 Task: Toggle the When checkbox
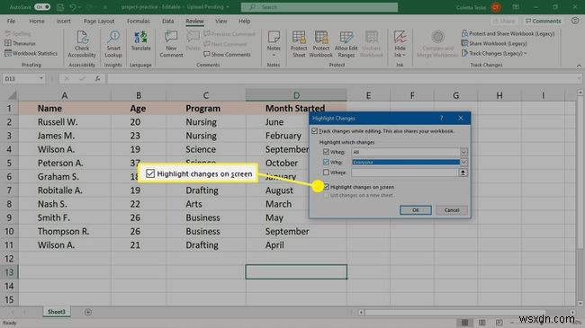click(326, 152)
